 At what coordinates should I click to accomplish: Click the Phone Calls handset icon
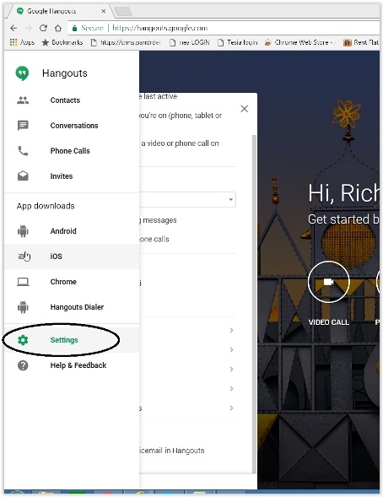pyautogui.click(x=23, y=151)
